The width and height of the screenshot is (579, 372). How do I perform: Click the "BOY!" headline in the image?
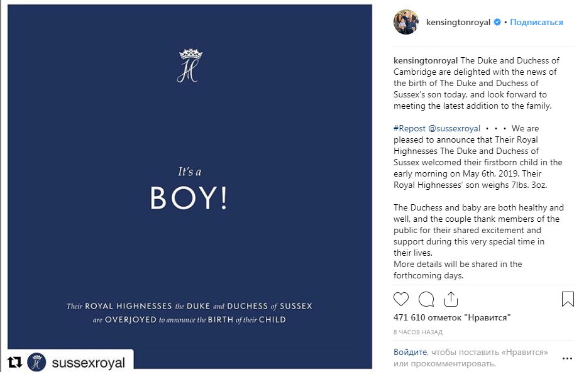click(189, 199)
